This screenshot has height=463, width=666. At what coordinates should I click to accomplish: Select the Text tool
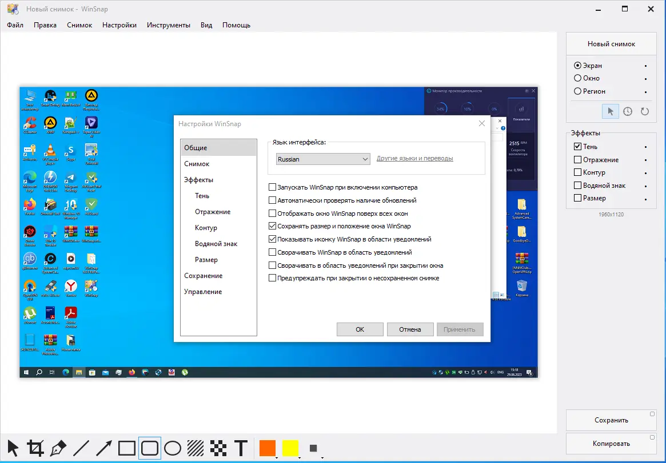(241, 448)
